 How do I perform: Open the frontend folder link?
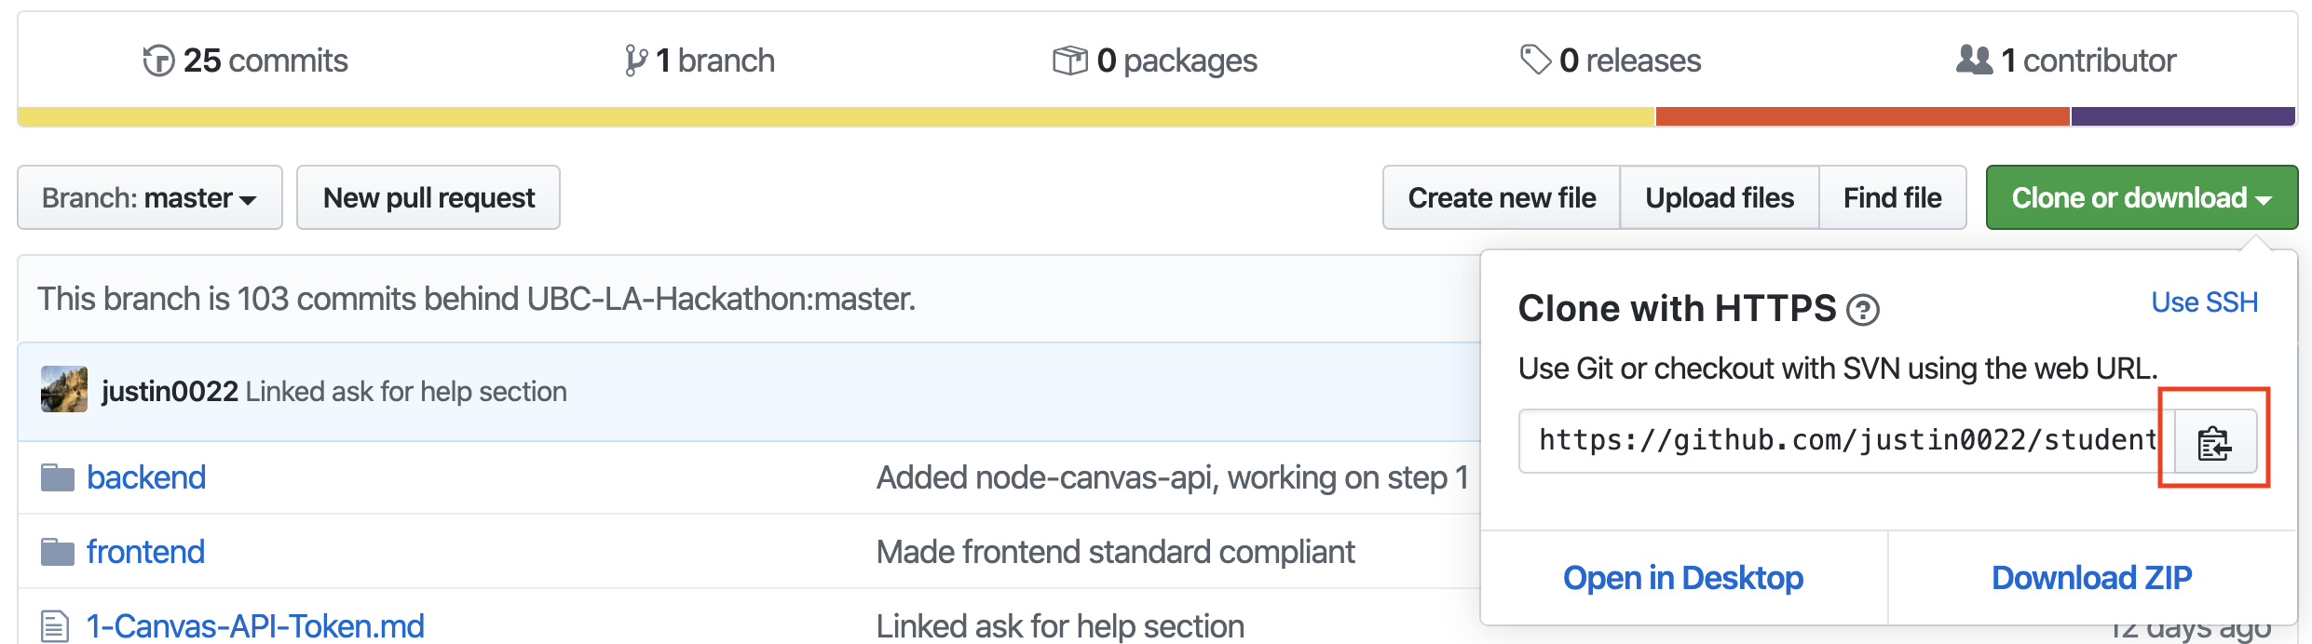(145, 552)
